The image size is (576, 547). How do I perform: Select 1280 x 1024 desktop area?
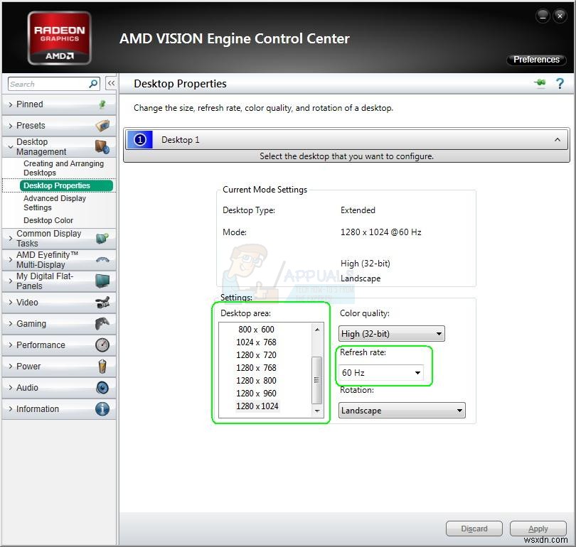click(x=257, y=406)
